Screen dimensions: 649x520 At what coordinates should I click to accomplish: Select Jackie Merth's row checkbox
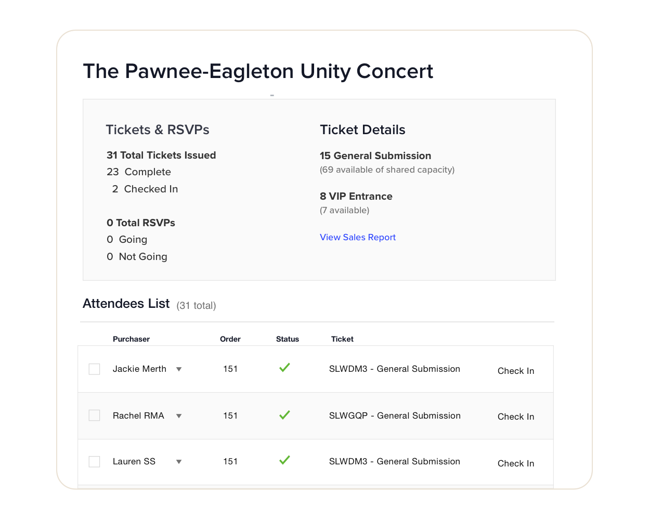pyautogui.click(x=94, y=369)
